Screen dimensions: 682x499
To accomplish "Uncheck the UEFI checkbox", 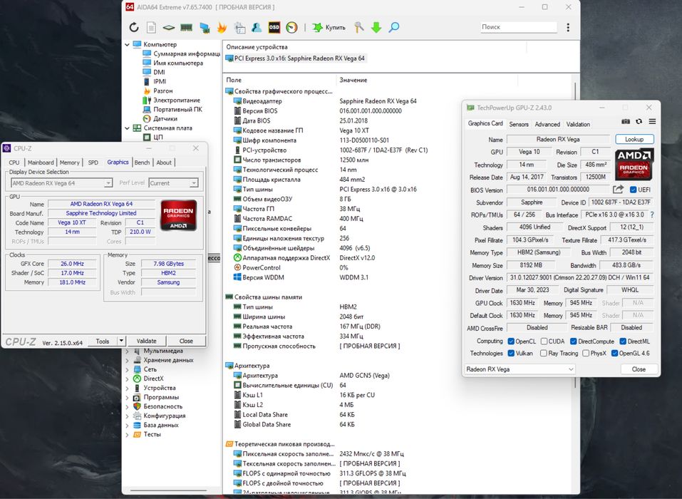I will [x=633, y=190].
